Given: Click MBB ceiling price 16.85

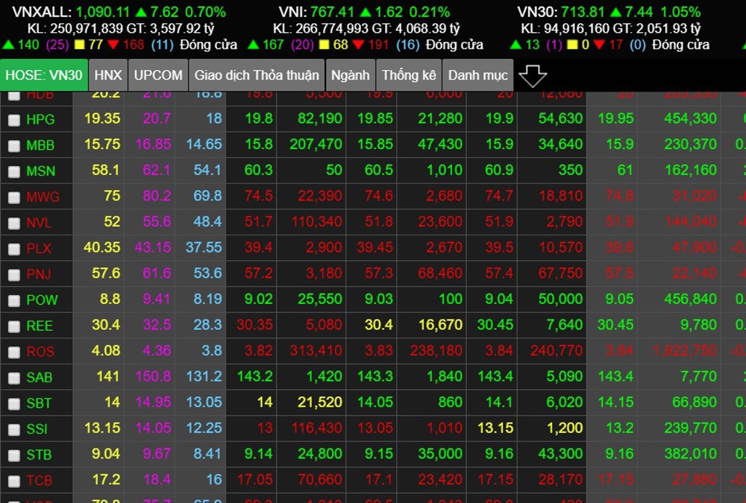Looking at the screenshot, I should coord(153,144).
